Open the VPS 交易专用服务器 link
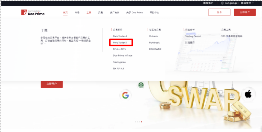 [x=232, y=36]
